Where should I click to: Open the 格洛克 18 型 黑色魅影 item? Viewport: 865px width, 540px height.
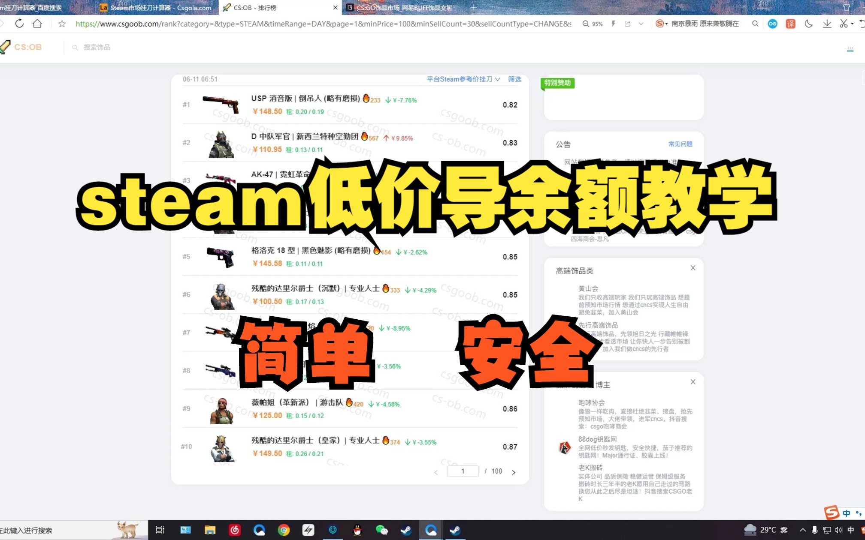(x=311, y=250)
